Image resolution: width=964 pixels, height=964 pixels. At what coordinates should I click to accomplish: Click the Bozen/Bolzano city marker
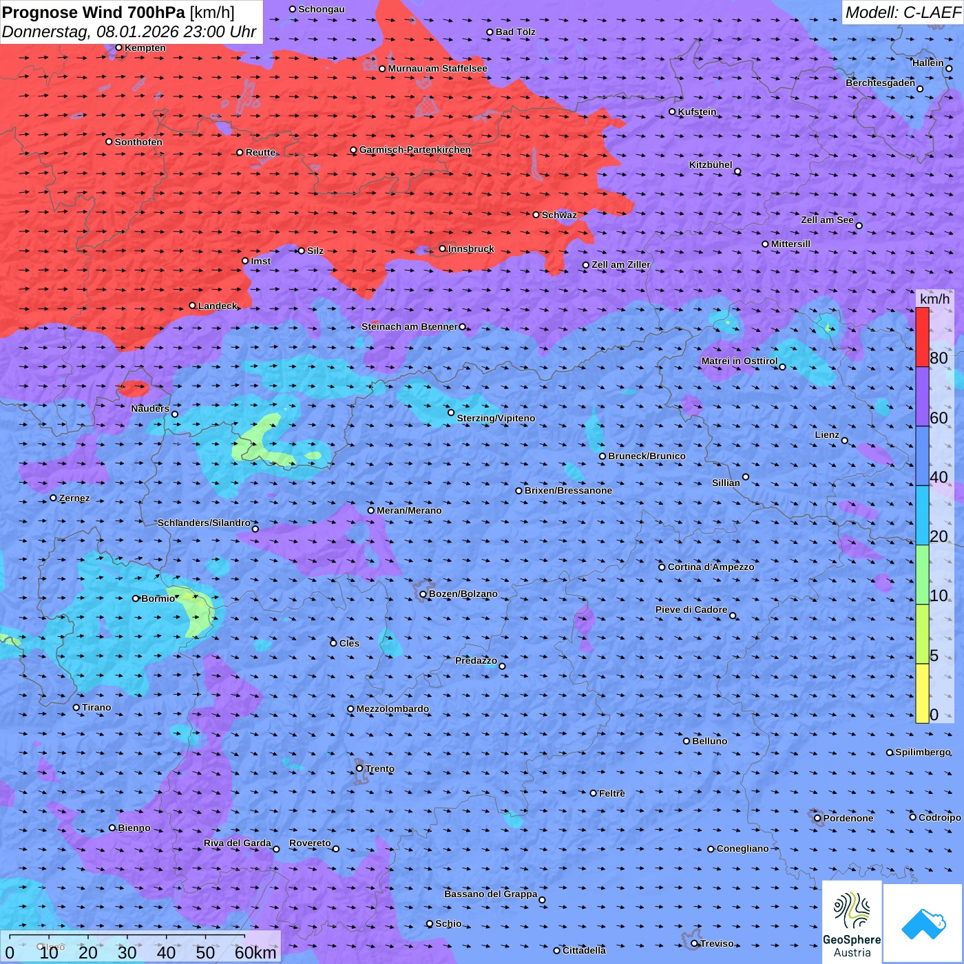point(423,594)
